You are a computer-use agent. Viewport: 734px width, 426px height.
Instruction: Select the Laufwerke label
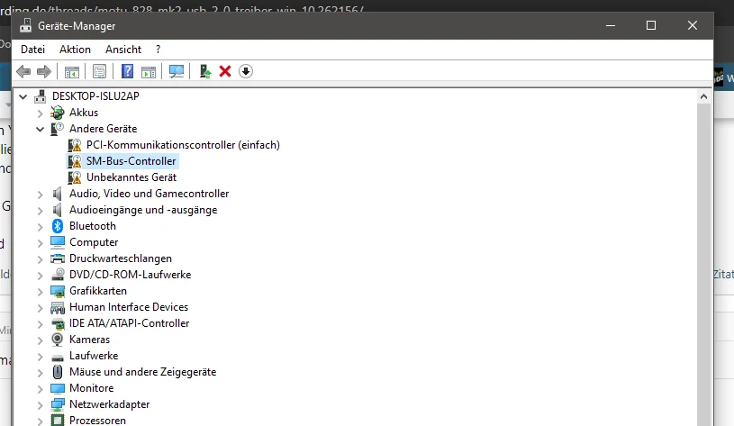pyautogui.click(x=94, y=356)
